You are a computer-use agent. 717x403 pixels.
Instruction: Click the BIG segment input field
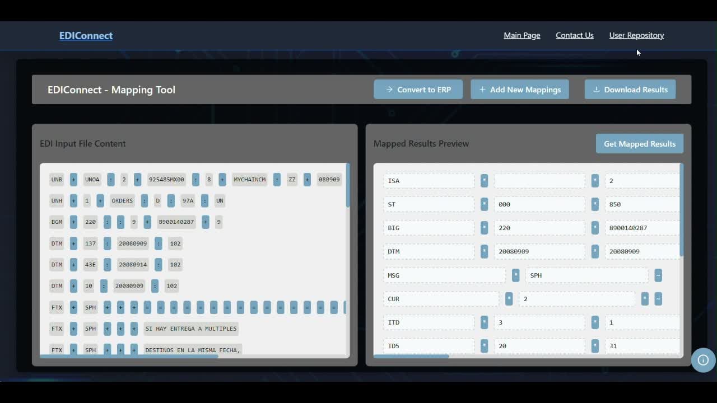(429, 228)
